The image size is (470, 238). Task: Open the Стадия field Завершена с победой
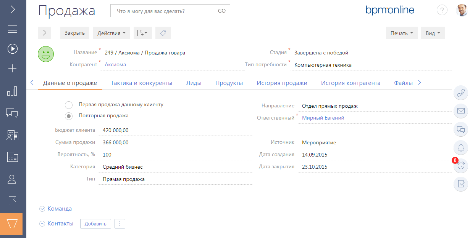[371, 53]
